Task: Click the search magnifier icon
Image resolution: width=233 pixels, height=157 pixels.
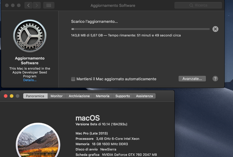Action: [x=191, y=5]
